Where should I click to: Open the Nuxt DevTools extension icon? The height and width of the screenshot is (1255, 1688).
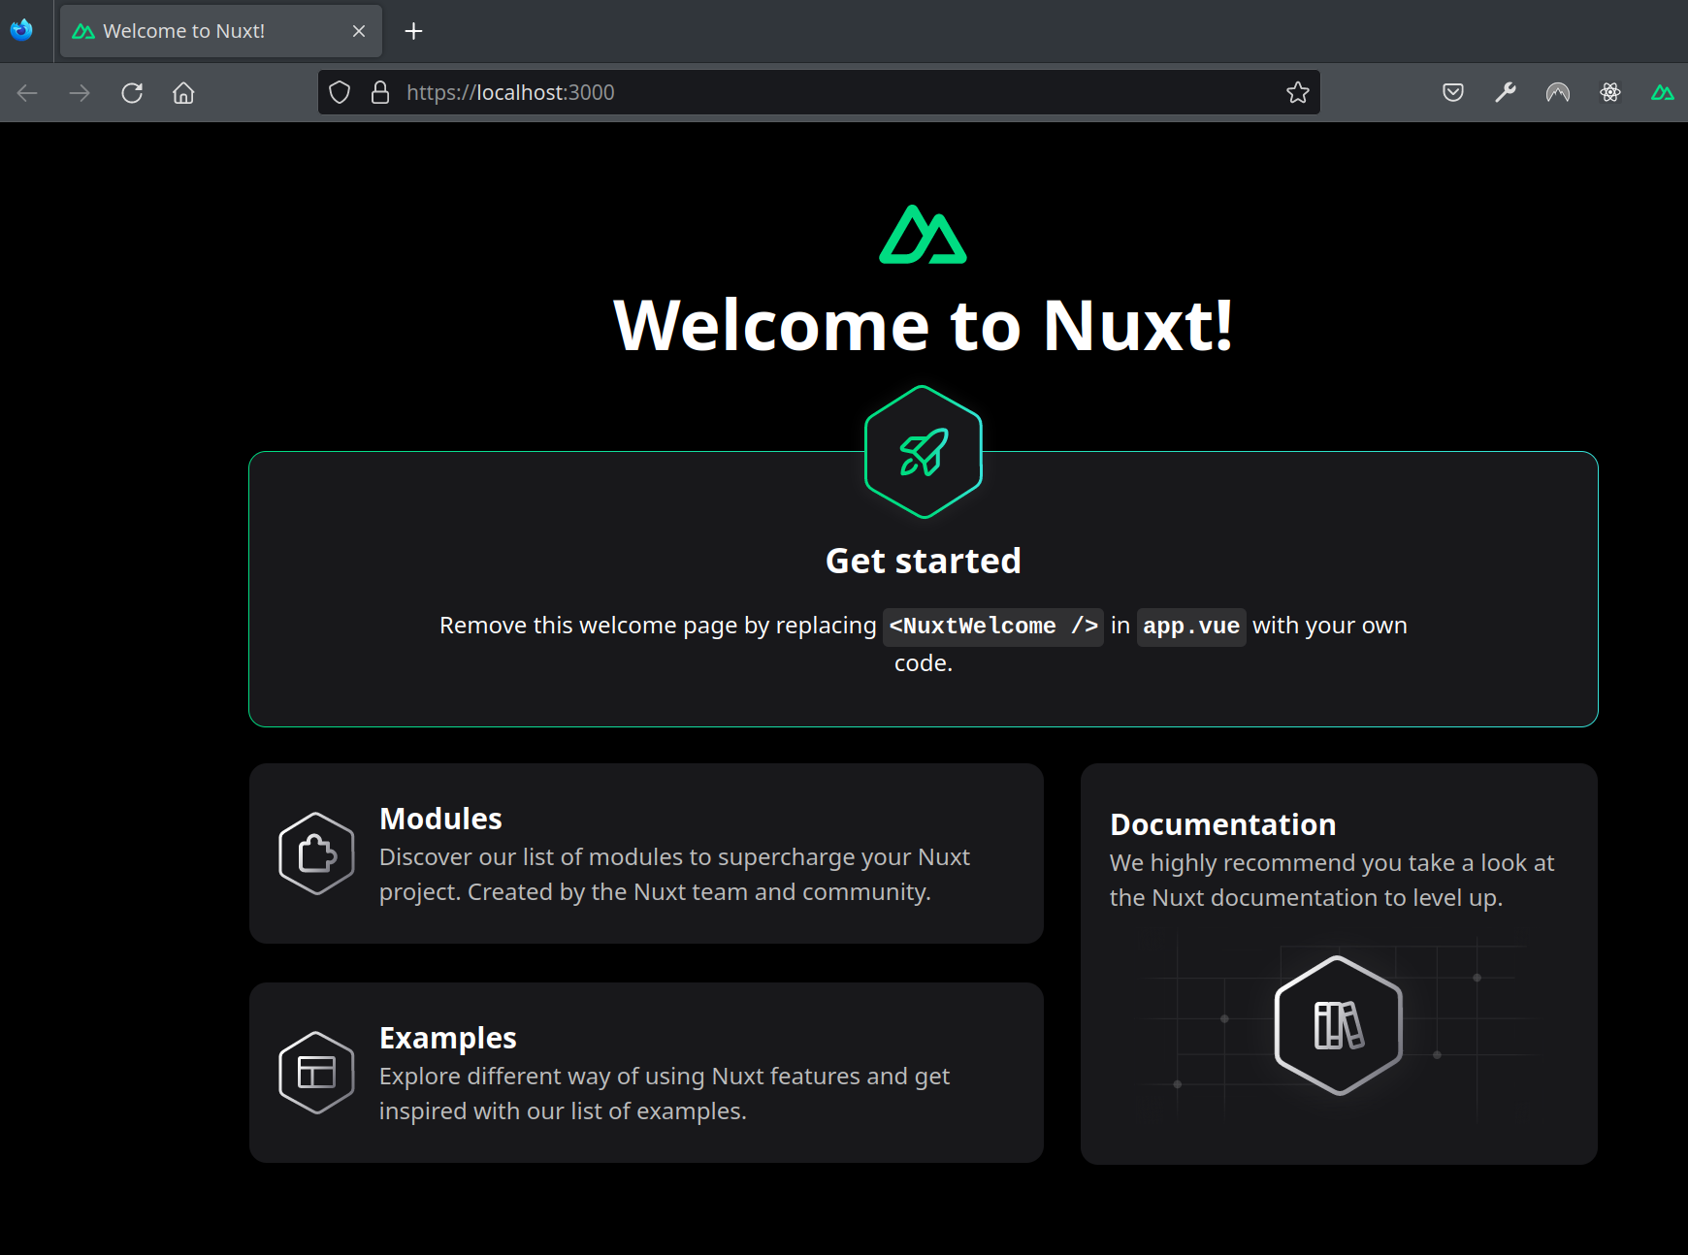1663,92
